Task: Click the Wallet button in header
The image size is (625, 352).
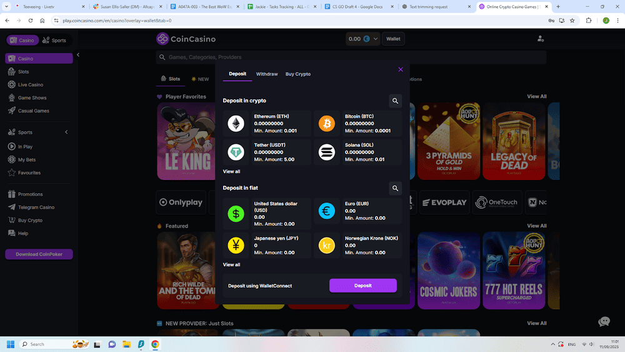Action: 393,39
